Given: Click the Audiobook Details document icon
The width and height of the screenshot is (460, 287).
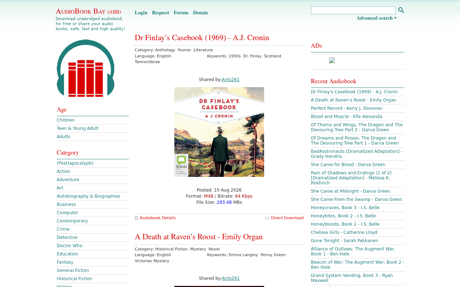Looking at the screenshot, I should tap(136, 218).
